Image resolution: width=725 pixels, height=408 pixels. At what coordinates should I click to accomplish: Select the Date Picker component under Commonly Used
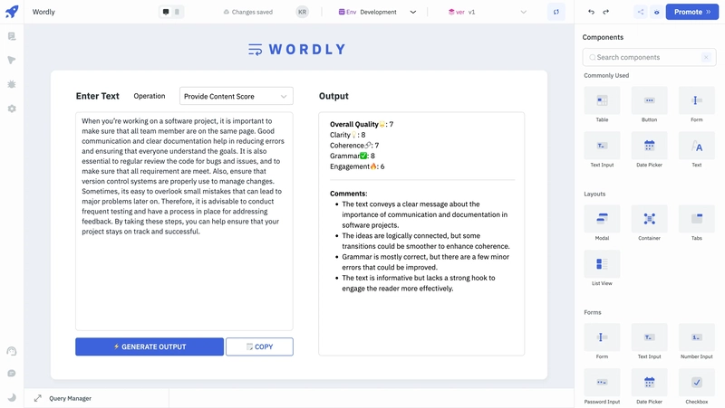[649, 146]
